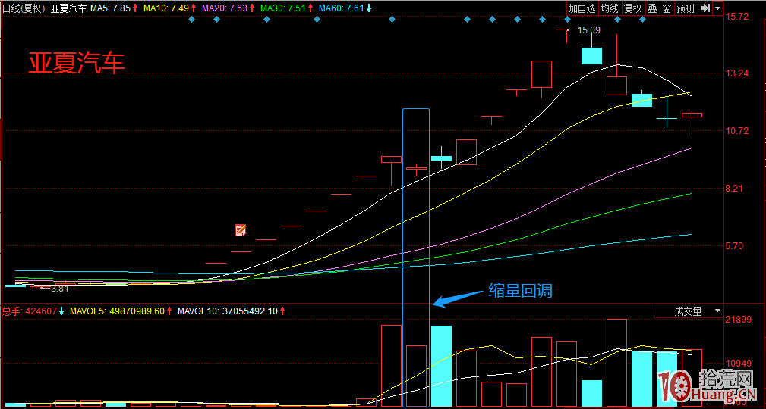The image size is (766, 409).
Task: Click the 日线(复权) period label
Action: (x=24, y=8)
